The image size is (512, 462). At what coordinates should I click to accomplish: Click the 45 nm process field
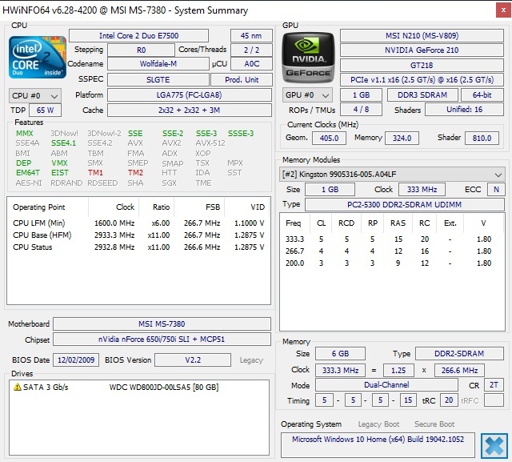[x=251, y=35]
